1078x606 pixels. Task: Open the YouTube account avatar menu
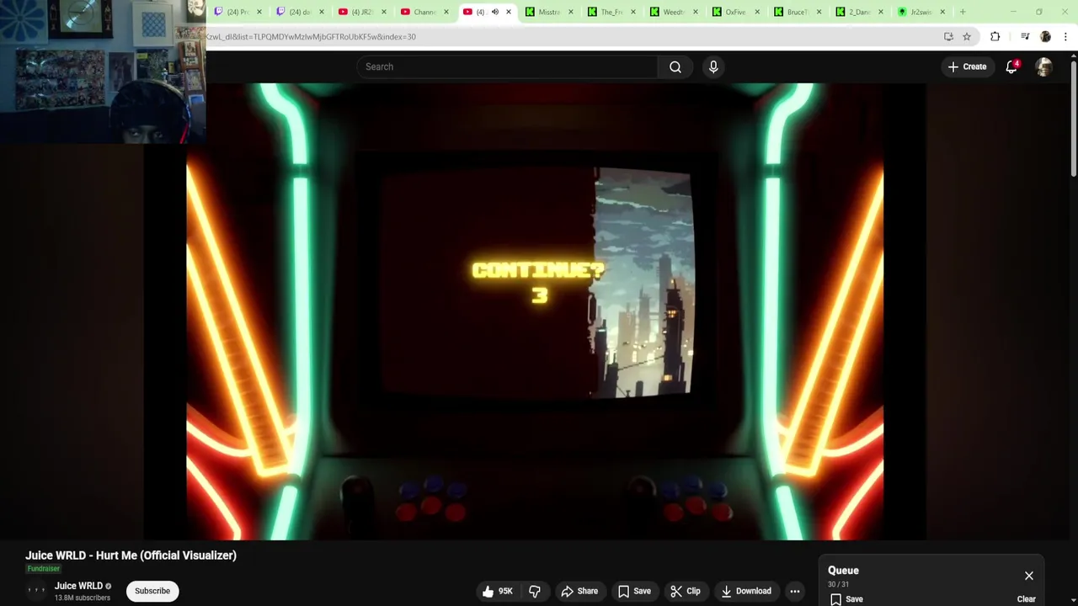1043,67
